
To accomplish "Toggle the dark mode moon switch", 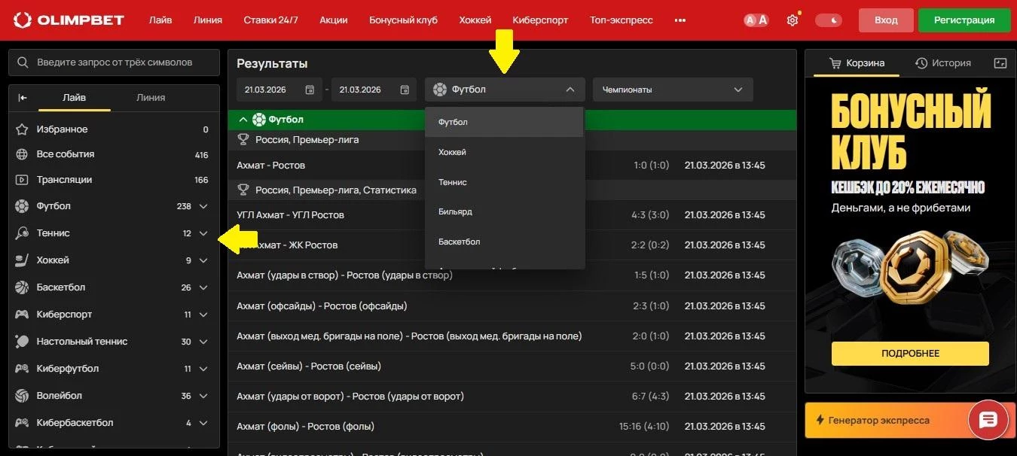I will 829,20.
